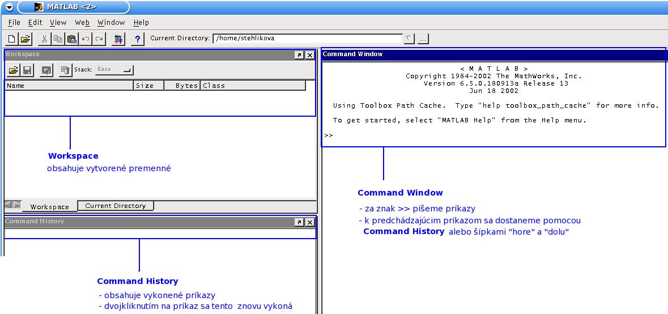The width and height of the screenshot is (668, 314).
Task: Open a file with the main toolbar folder icon
Action: pos(25,39)
